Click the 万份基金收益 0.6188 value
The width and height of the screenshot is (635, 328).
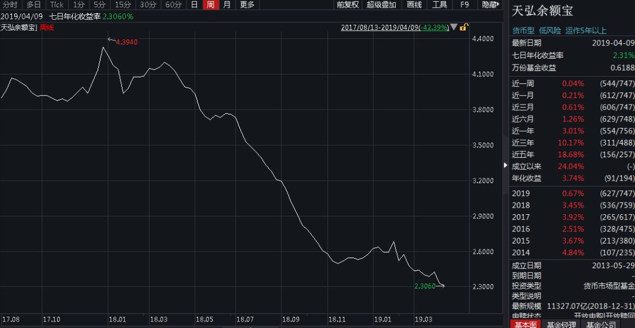pyautogui.click(x=623, y=68)
